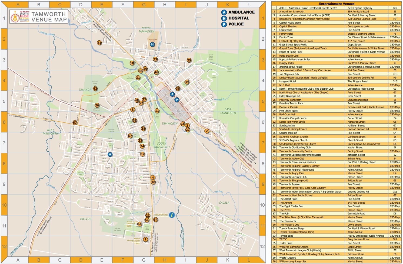Select 'Toyota Fanzone Stage' table row
The width and height of the screenshot is (403, 264).
click(337, 229)
